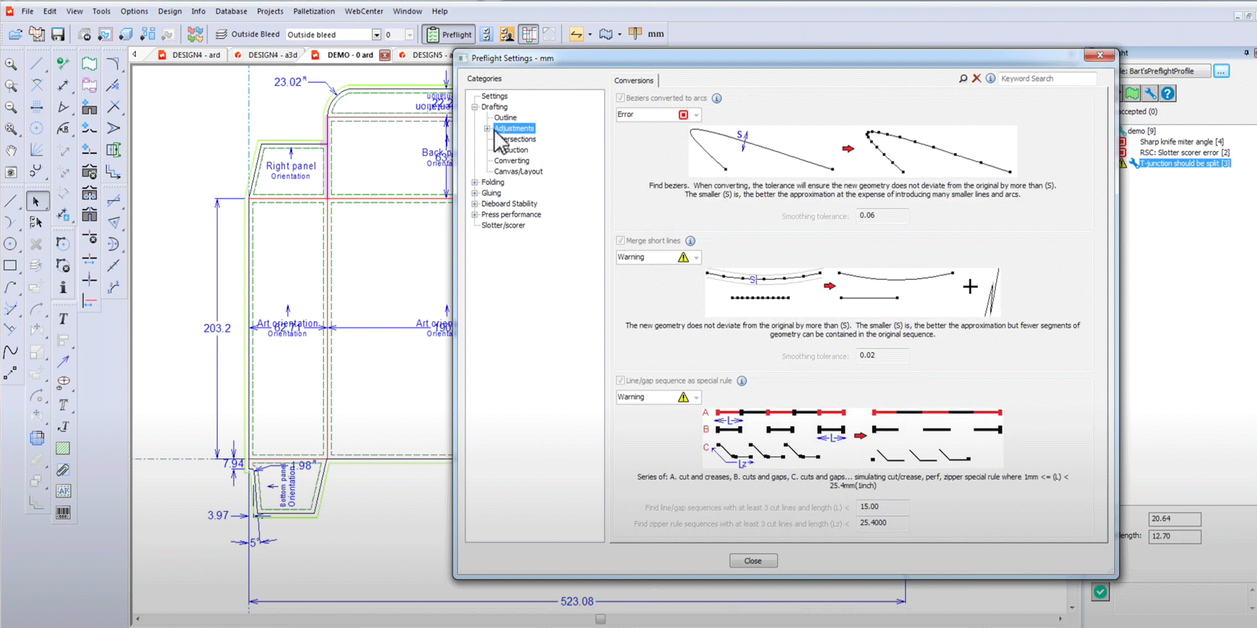Image resolution: width=1257 pixels, height=628 pixels.
Task: Open Merge short lines Warning dropdown
Action: tap(659, 257)
